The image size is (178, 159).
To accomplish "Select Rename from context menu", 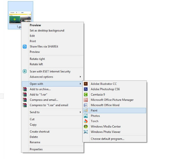I will tap(35, 142).
